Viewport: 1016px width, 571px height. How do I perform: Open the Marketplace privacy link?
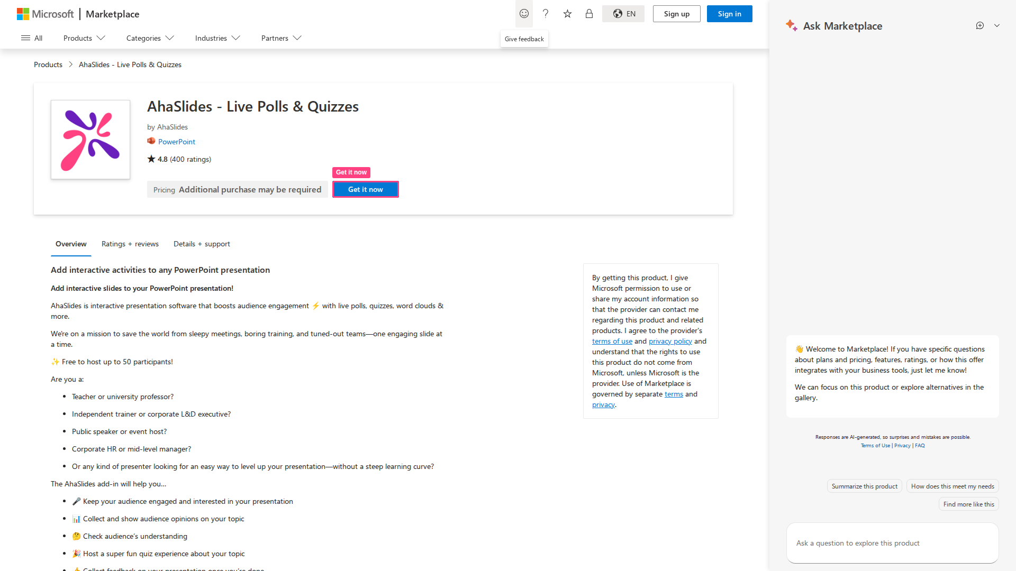point(603,404)
